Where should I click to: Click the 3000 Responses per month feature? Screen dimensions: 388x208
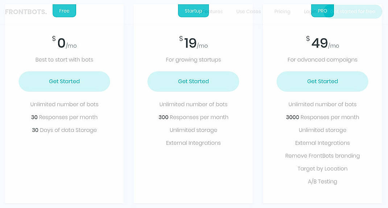tap(322, 117)
